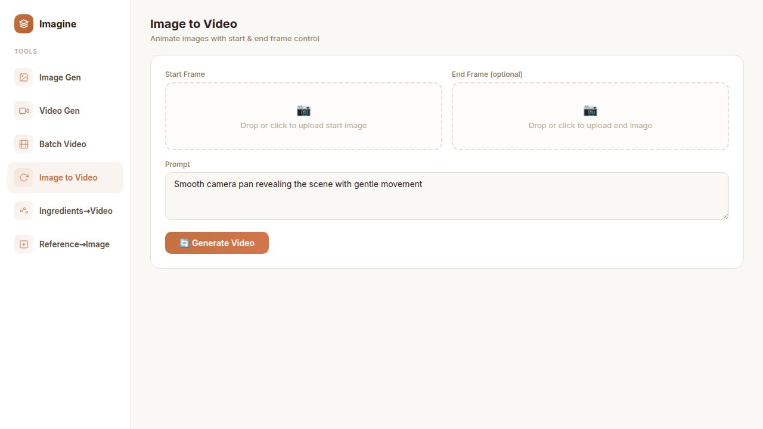Click the camera icon in Start Frame

(x=303, y=111)
